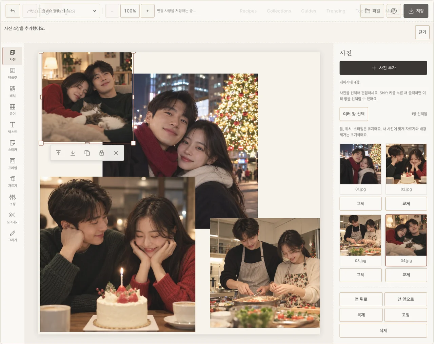Screen dimensions: 434x344
Task: Switch to the 텍스트 text tab
Action: click(x=13, y=128)
